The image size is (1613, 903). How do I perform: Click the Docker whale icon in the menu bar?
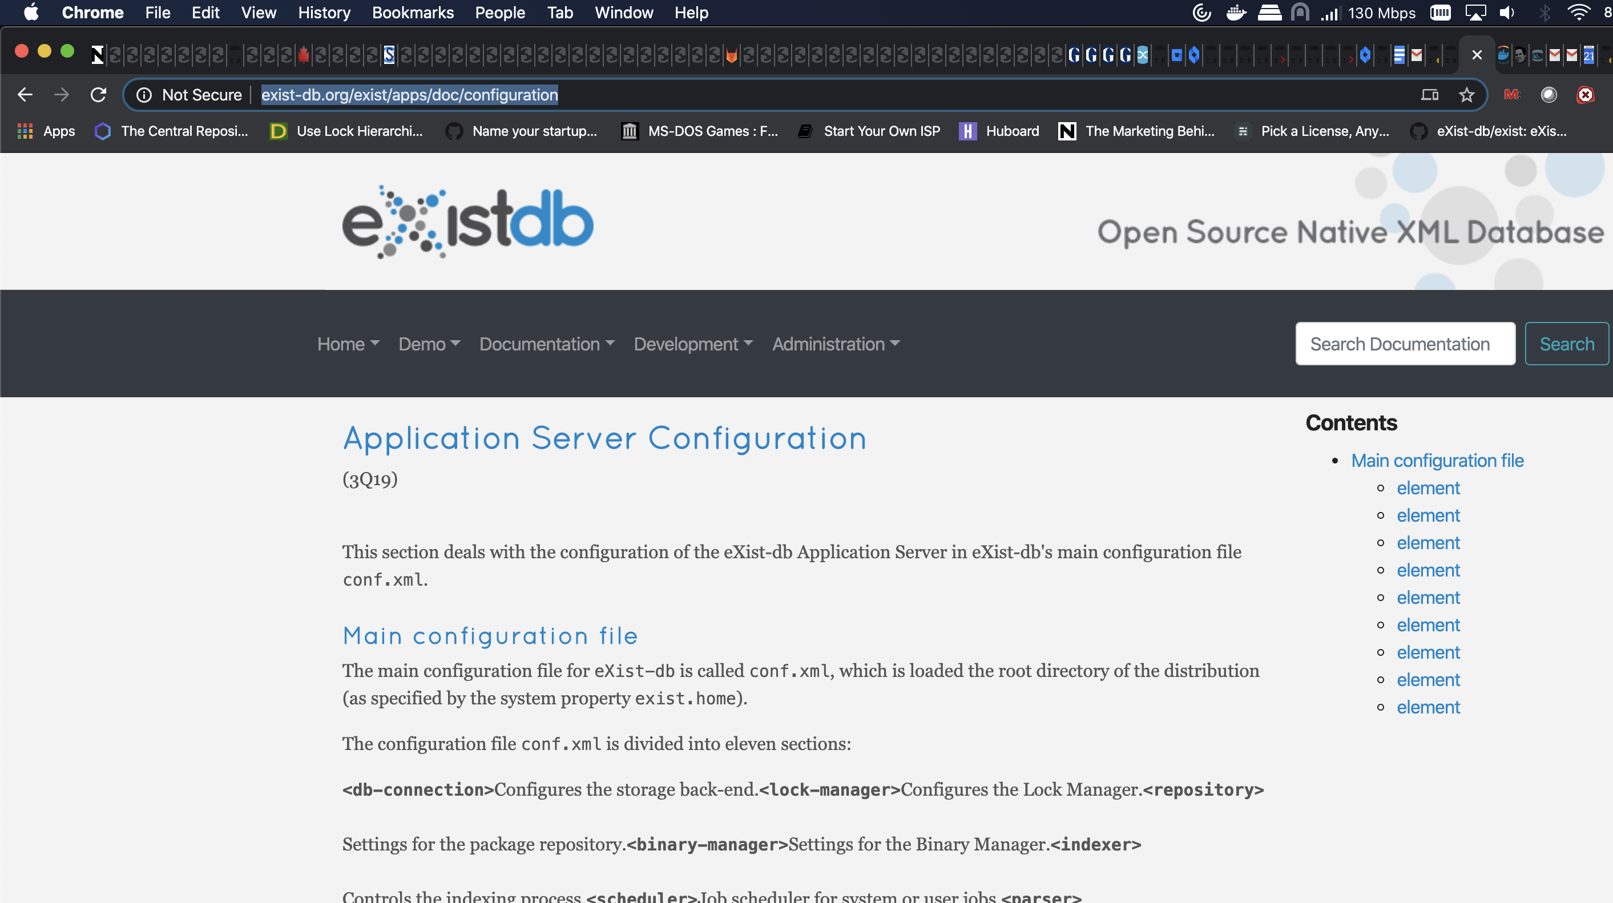point(1235,13)
